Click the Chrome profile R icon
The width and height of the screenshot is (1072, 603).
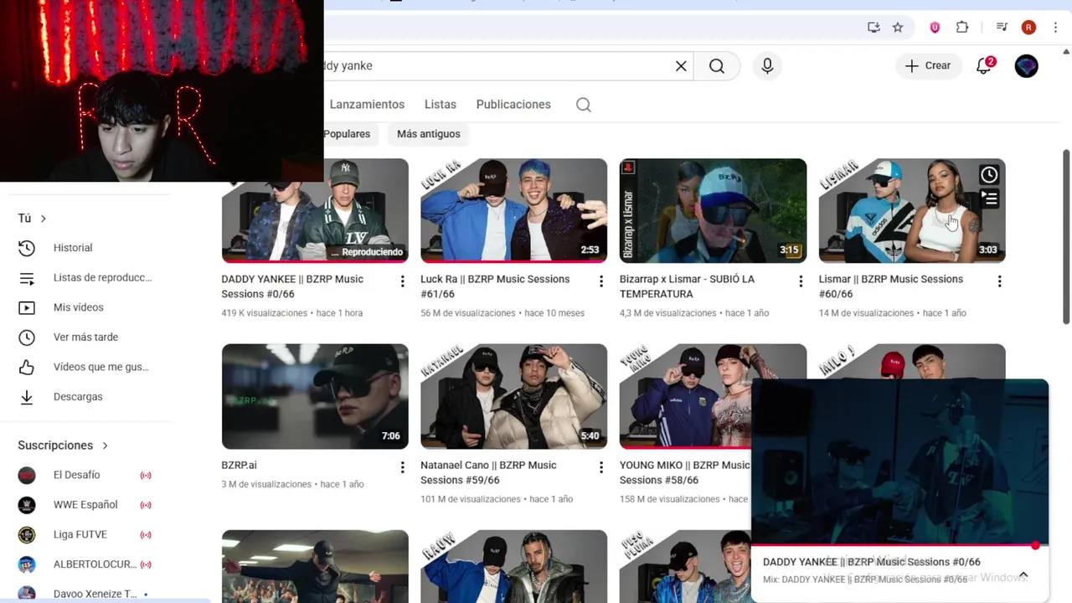coord(1028,28)
